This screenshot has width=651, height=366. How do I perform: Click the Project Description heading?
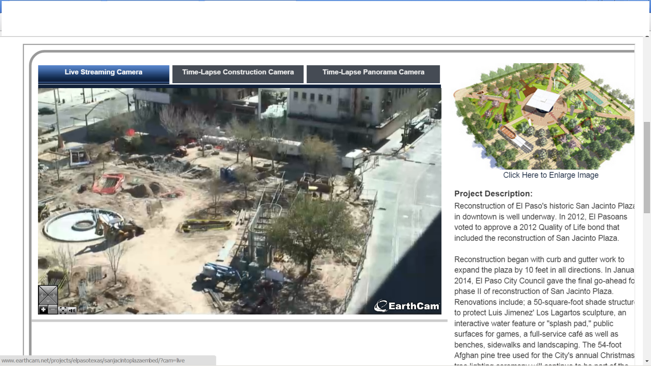tap(493, 194)
